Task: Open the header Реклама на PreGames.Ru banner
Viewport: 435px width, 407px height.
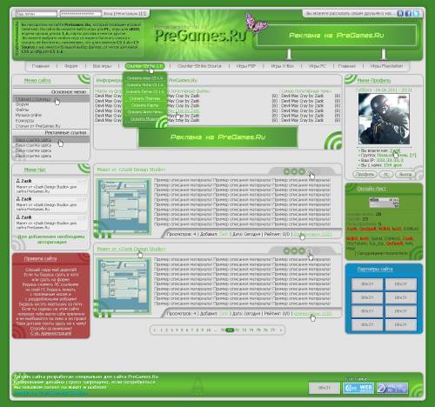Action: (x=337, y=36)
